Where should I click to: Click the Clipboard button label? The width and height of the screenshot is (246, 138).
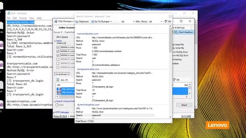pyautogui.click(x=83, y=21)
